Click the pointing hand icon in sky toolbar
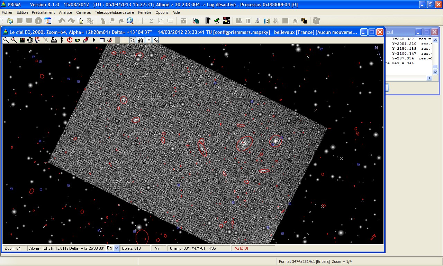The height and width of the screenshot is (266, 443). pyautogui.click(x=78, y=40)
